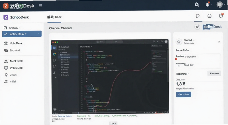Open the settings gear in the header
Image resolution: width=228 pixels, height=125 pixels.
pyautogui.click(x=197, y=5)
